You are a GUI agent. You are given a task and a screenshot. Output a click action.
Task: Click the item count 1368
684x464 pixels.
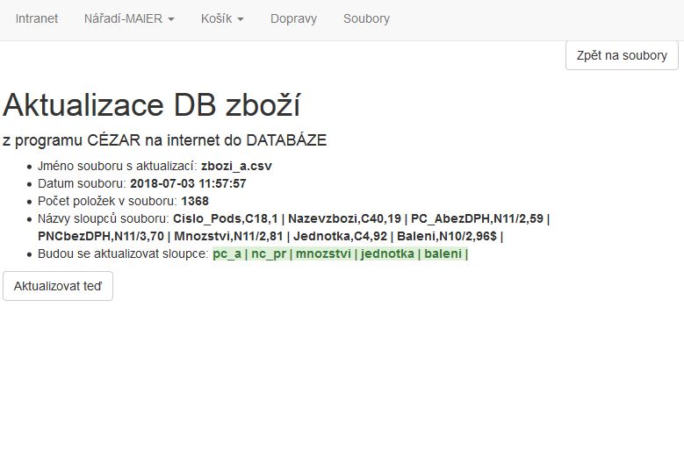pos(195,201)
